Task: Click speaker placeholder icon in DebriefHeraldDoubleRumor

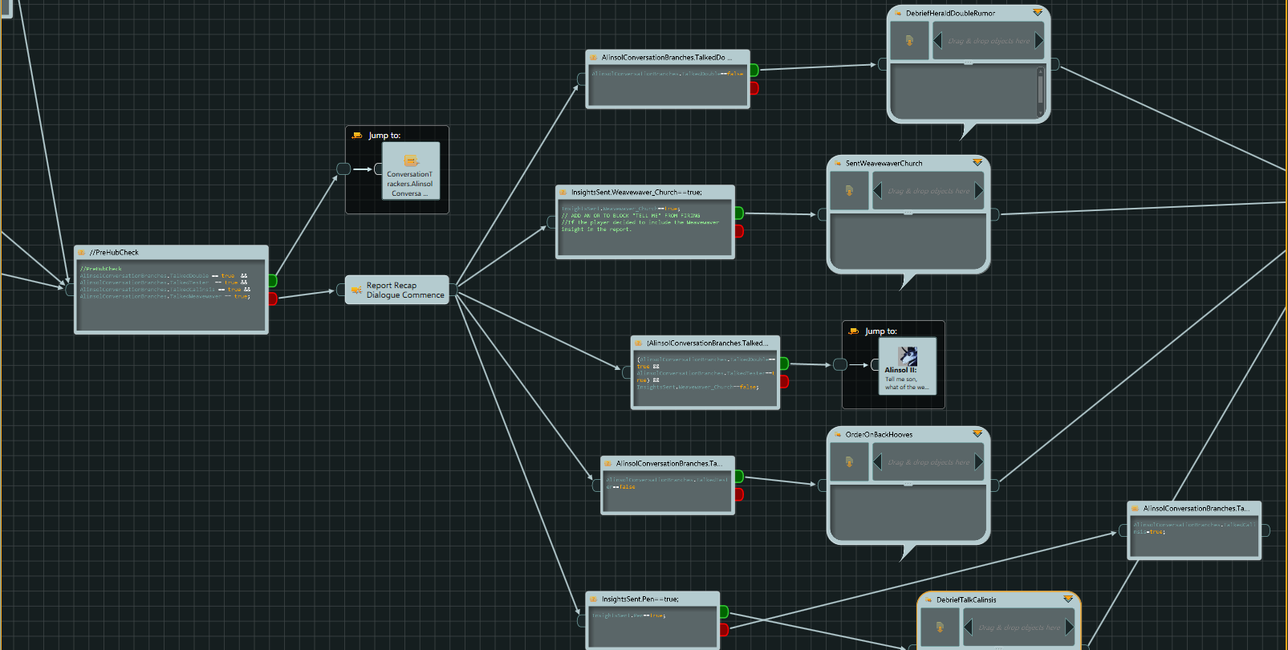Action: point(909,40)
